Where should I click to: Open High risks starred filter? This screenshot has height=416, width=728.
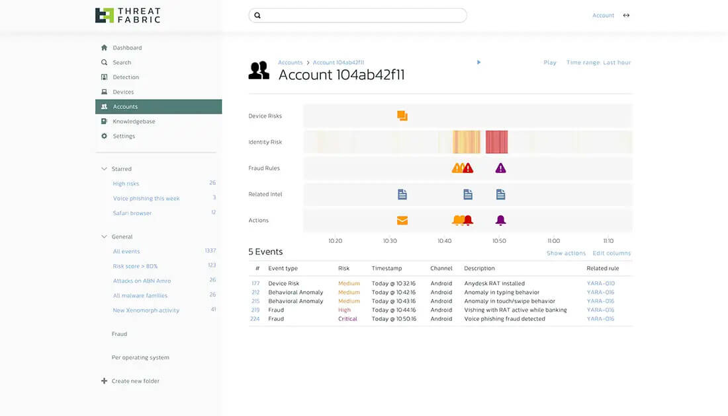[126, 184]
